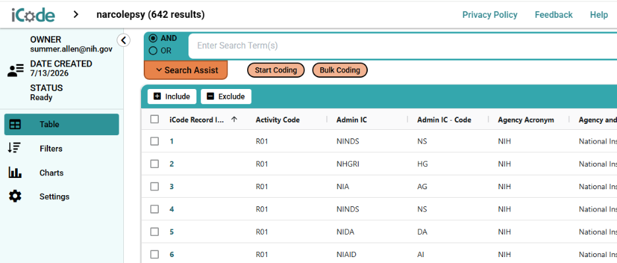The width and height of the screenshot is (617, 263).
Task: Sort by iCode Record ID ascending arrow
Action: (234, 120)
